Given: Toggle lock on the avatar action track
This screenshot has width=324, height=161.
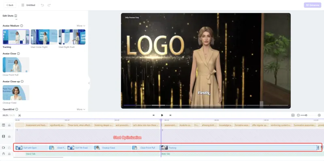Looking at the screenshot, I should point(9,154).
